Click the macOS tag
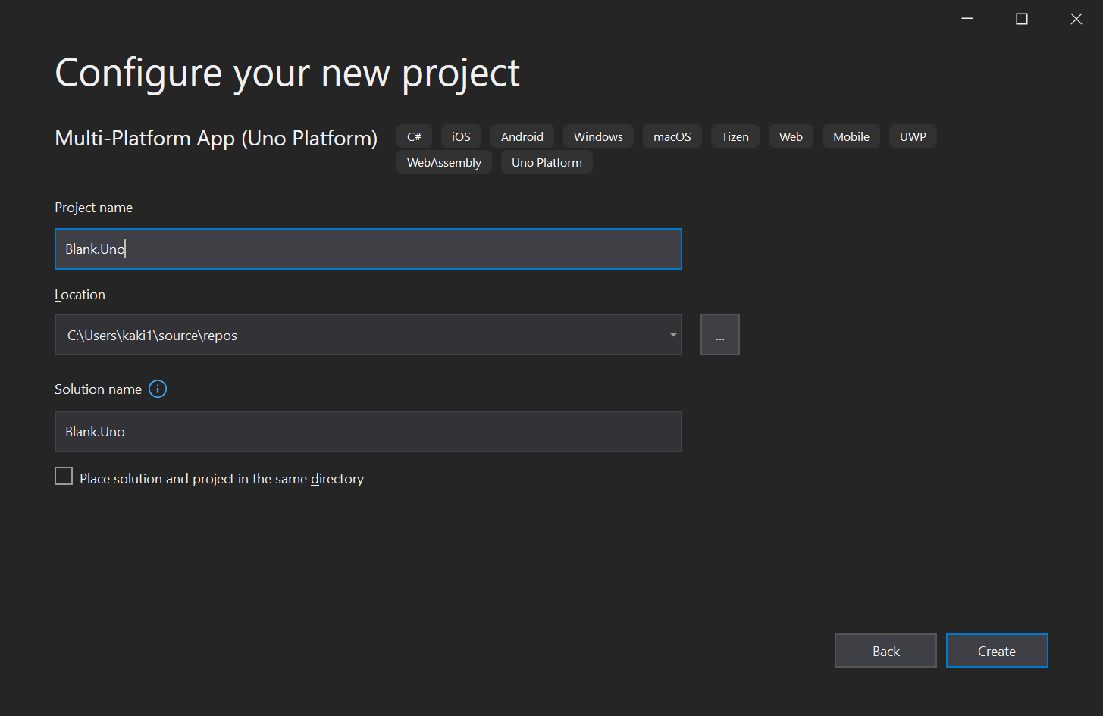The height and width of the screenshot is (716, 1103). click(x=672, y=136)
